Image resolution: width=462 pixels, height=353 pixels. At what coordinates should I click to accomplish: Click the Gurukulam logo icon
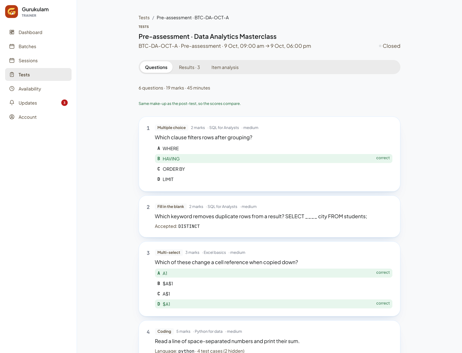point(12,12)
